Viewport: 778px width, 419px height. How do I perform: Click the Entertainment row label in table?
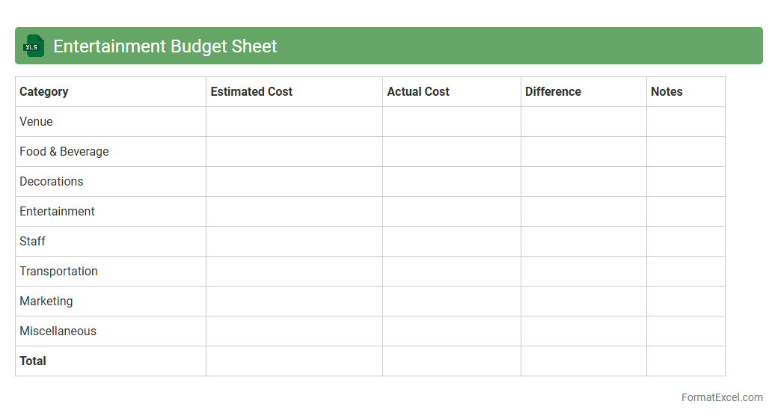click(x=57, y=212)
